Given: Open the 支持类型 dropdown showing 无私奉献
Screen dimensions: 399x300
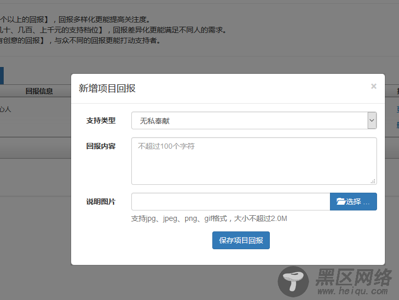Looking at the screenshot, I should coord(254,120).
